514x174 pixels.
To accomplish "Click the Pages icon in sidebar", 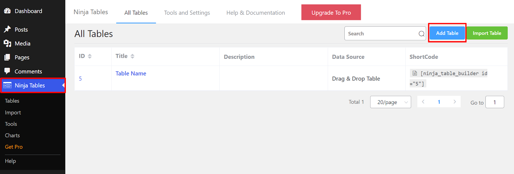I will (7, 57).
